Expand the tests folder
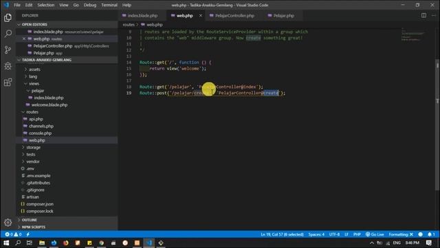440x248 pixels. 67,154
